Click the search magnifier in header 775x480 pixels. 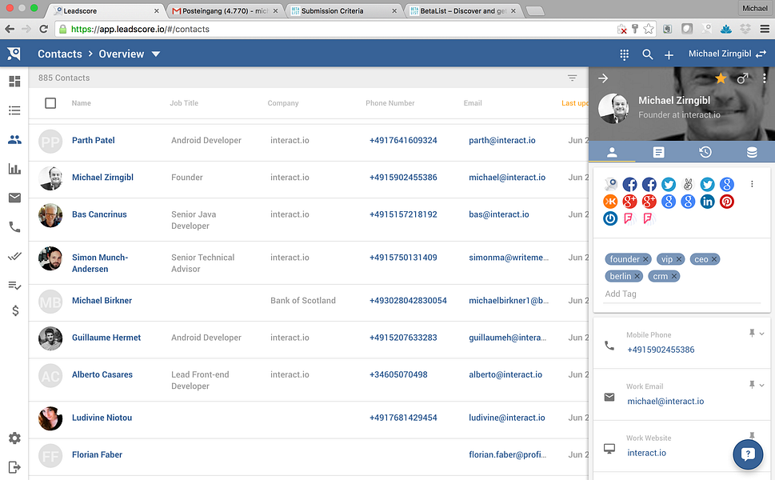[x=648, y=54]
